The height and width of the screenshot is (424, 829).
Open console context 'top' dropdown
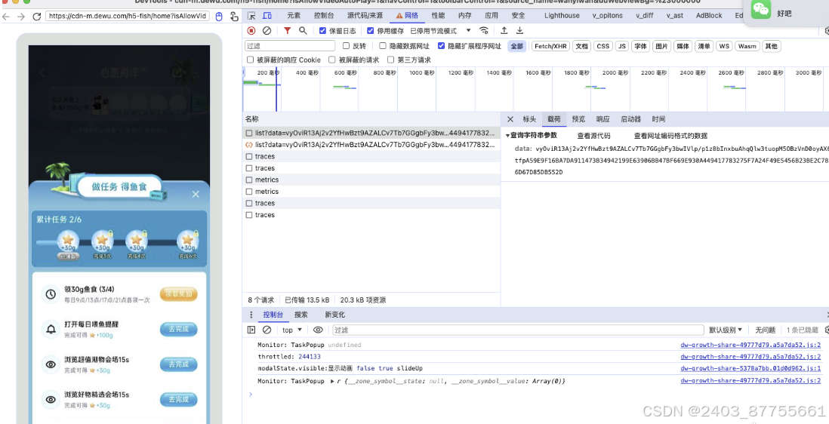pyautogui.click(x=292, y=330)
